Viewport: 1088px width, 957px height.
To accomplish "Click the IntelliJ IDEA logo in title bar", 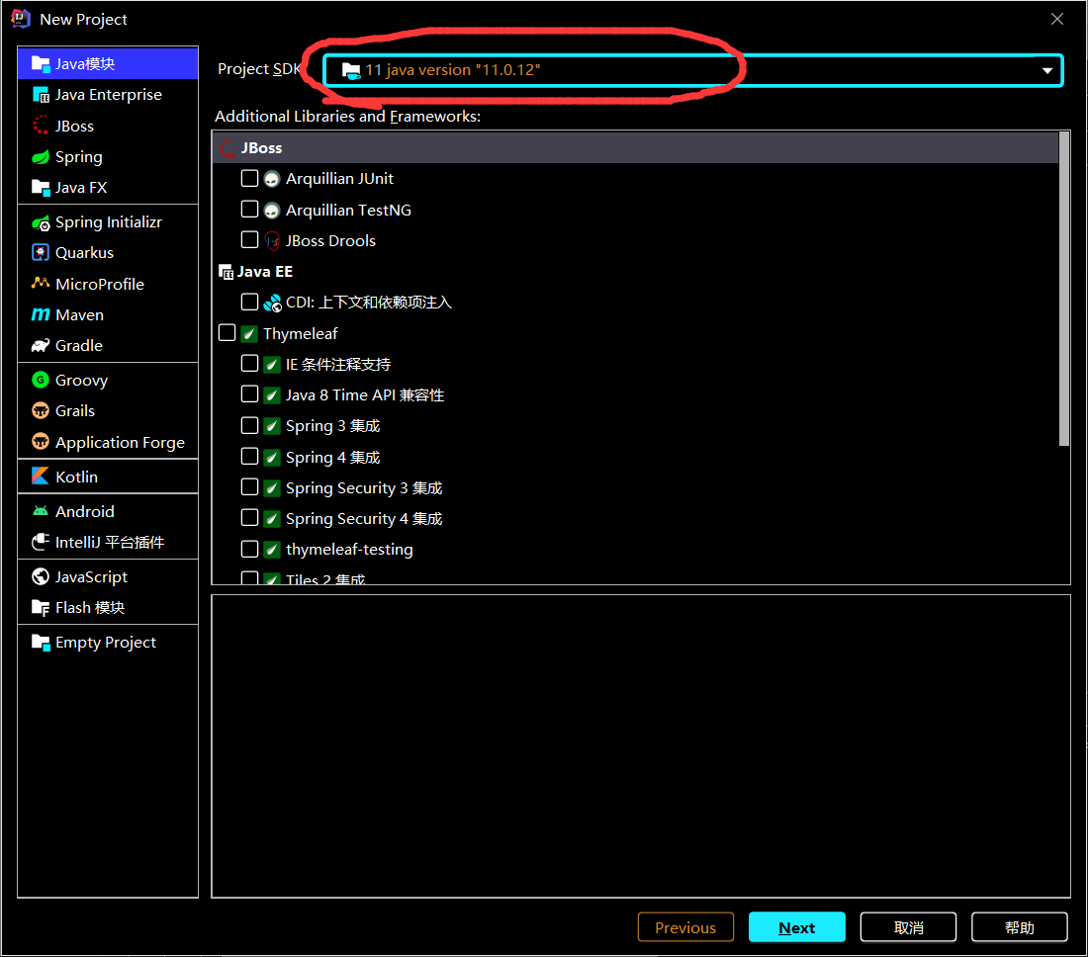I will (x=21, y=18).
